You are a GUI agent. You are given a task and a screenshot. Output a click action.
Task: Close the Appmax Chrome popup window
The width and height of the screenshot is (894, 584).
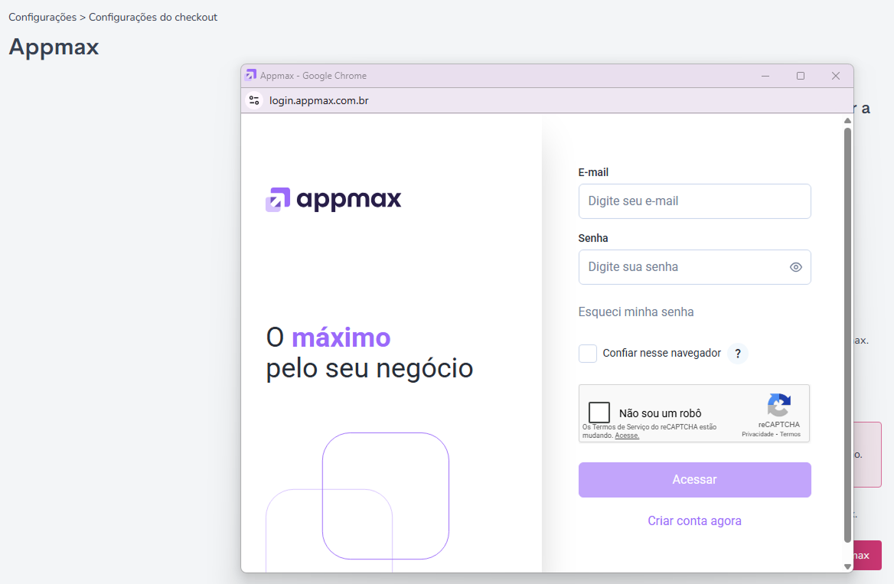pos(836,76)
